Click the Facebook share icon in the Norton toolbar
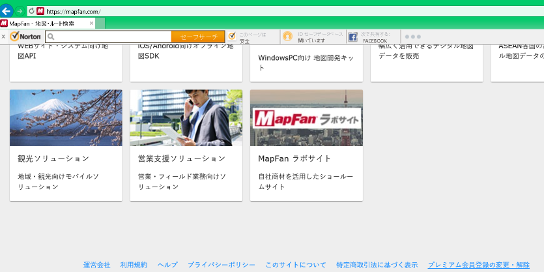The height and width of the screenshot is (272, 544). pyautogui.click(x=353, y=37)
